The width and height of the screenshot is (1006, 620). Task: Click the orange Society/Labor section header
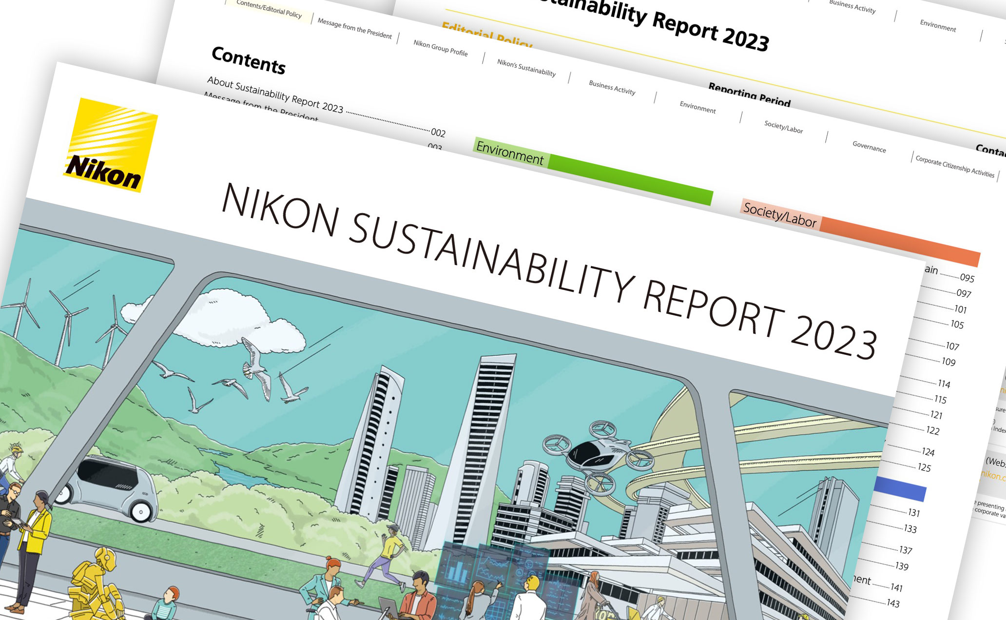(x=860, y=232)
